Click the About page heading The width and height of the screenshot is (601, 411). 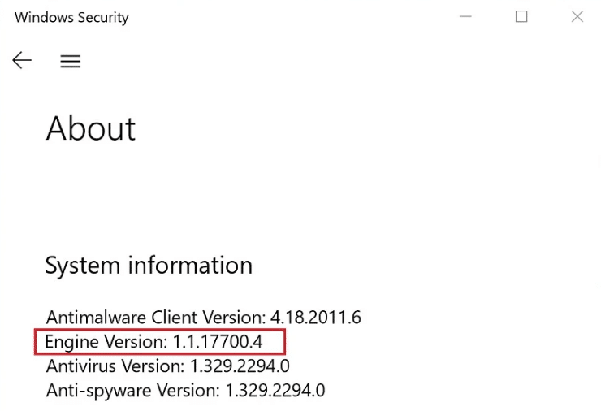pyautogui.click(x=91, y=128)
